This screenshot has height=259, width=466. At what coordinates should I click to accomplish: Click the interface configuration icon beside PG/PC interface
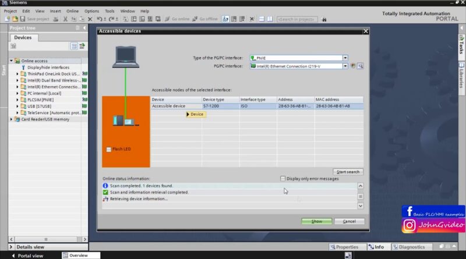(x=353, y=66)
